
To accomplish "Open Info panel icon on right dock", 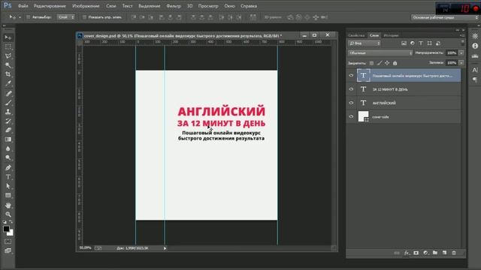I will click(x=475, y=46).
